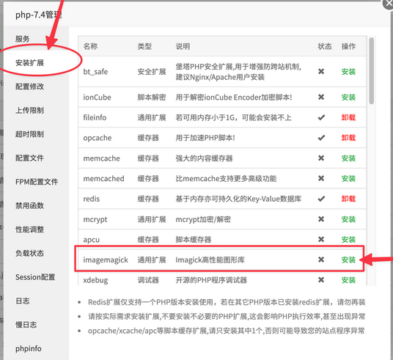Open 性能调整 tab
Image resolution: width=393 pixels, height=360 pixels.
[29, 229]
